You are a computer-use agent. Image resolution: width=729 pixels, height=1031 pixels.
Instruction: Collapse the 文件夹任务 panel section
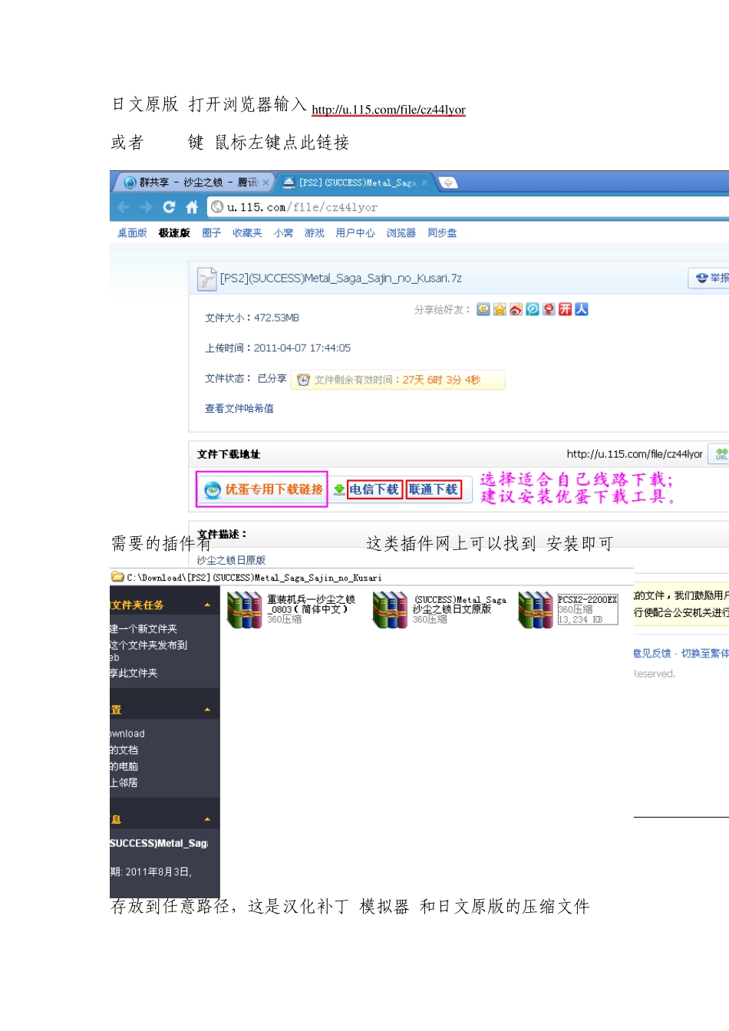pos(207,605)
